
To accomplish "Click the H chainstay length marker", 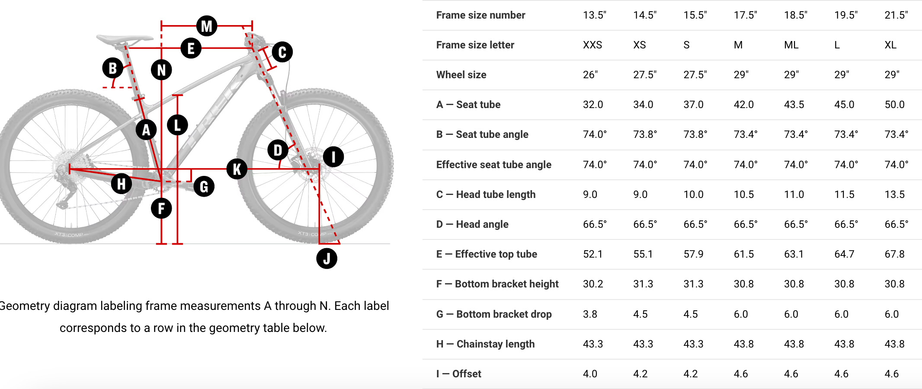I will pyautogui.click(x=122, y=184).
